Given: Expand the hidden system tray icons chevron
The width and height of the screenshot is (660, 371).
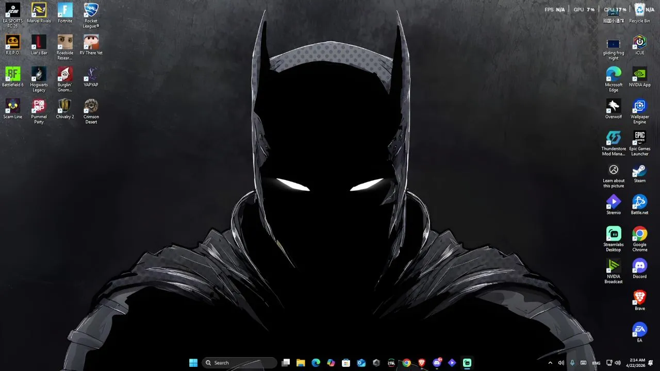Looking at the screenshot, I should point(550,363).
